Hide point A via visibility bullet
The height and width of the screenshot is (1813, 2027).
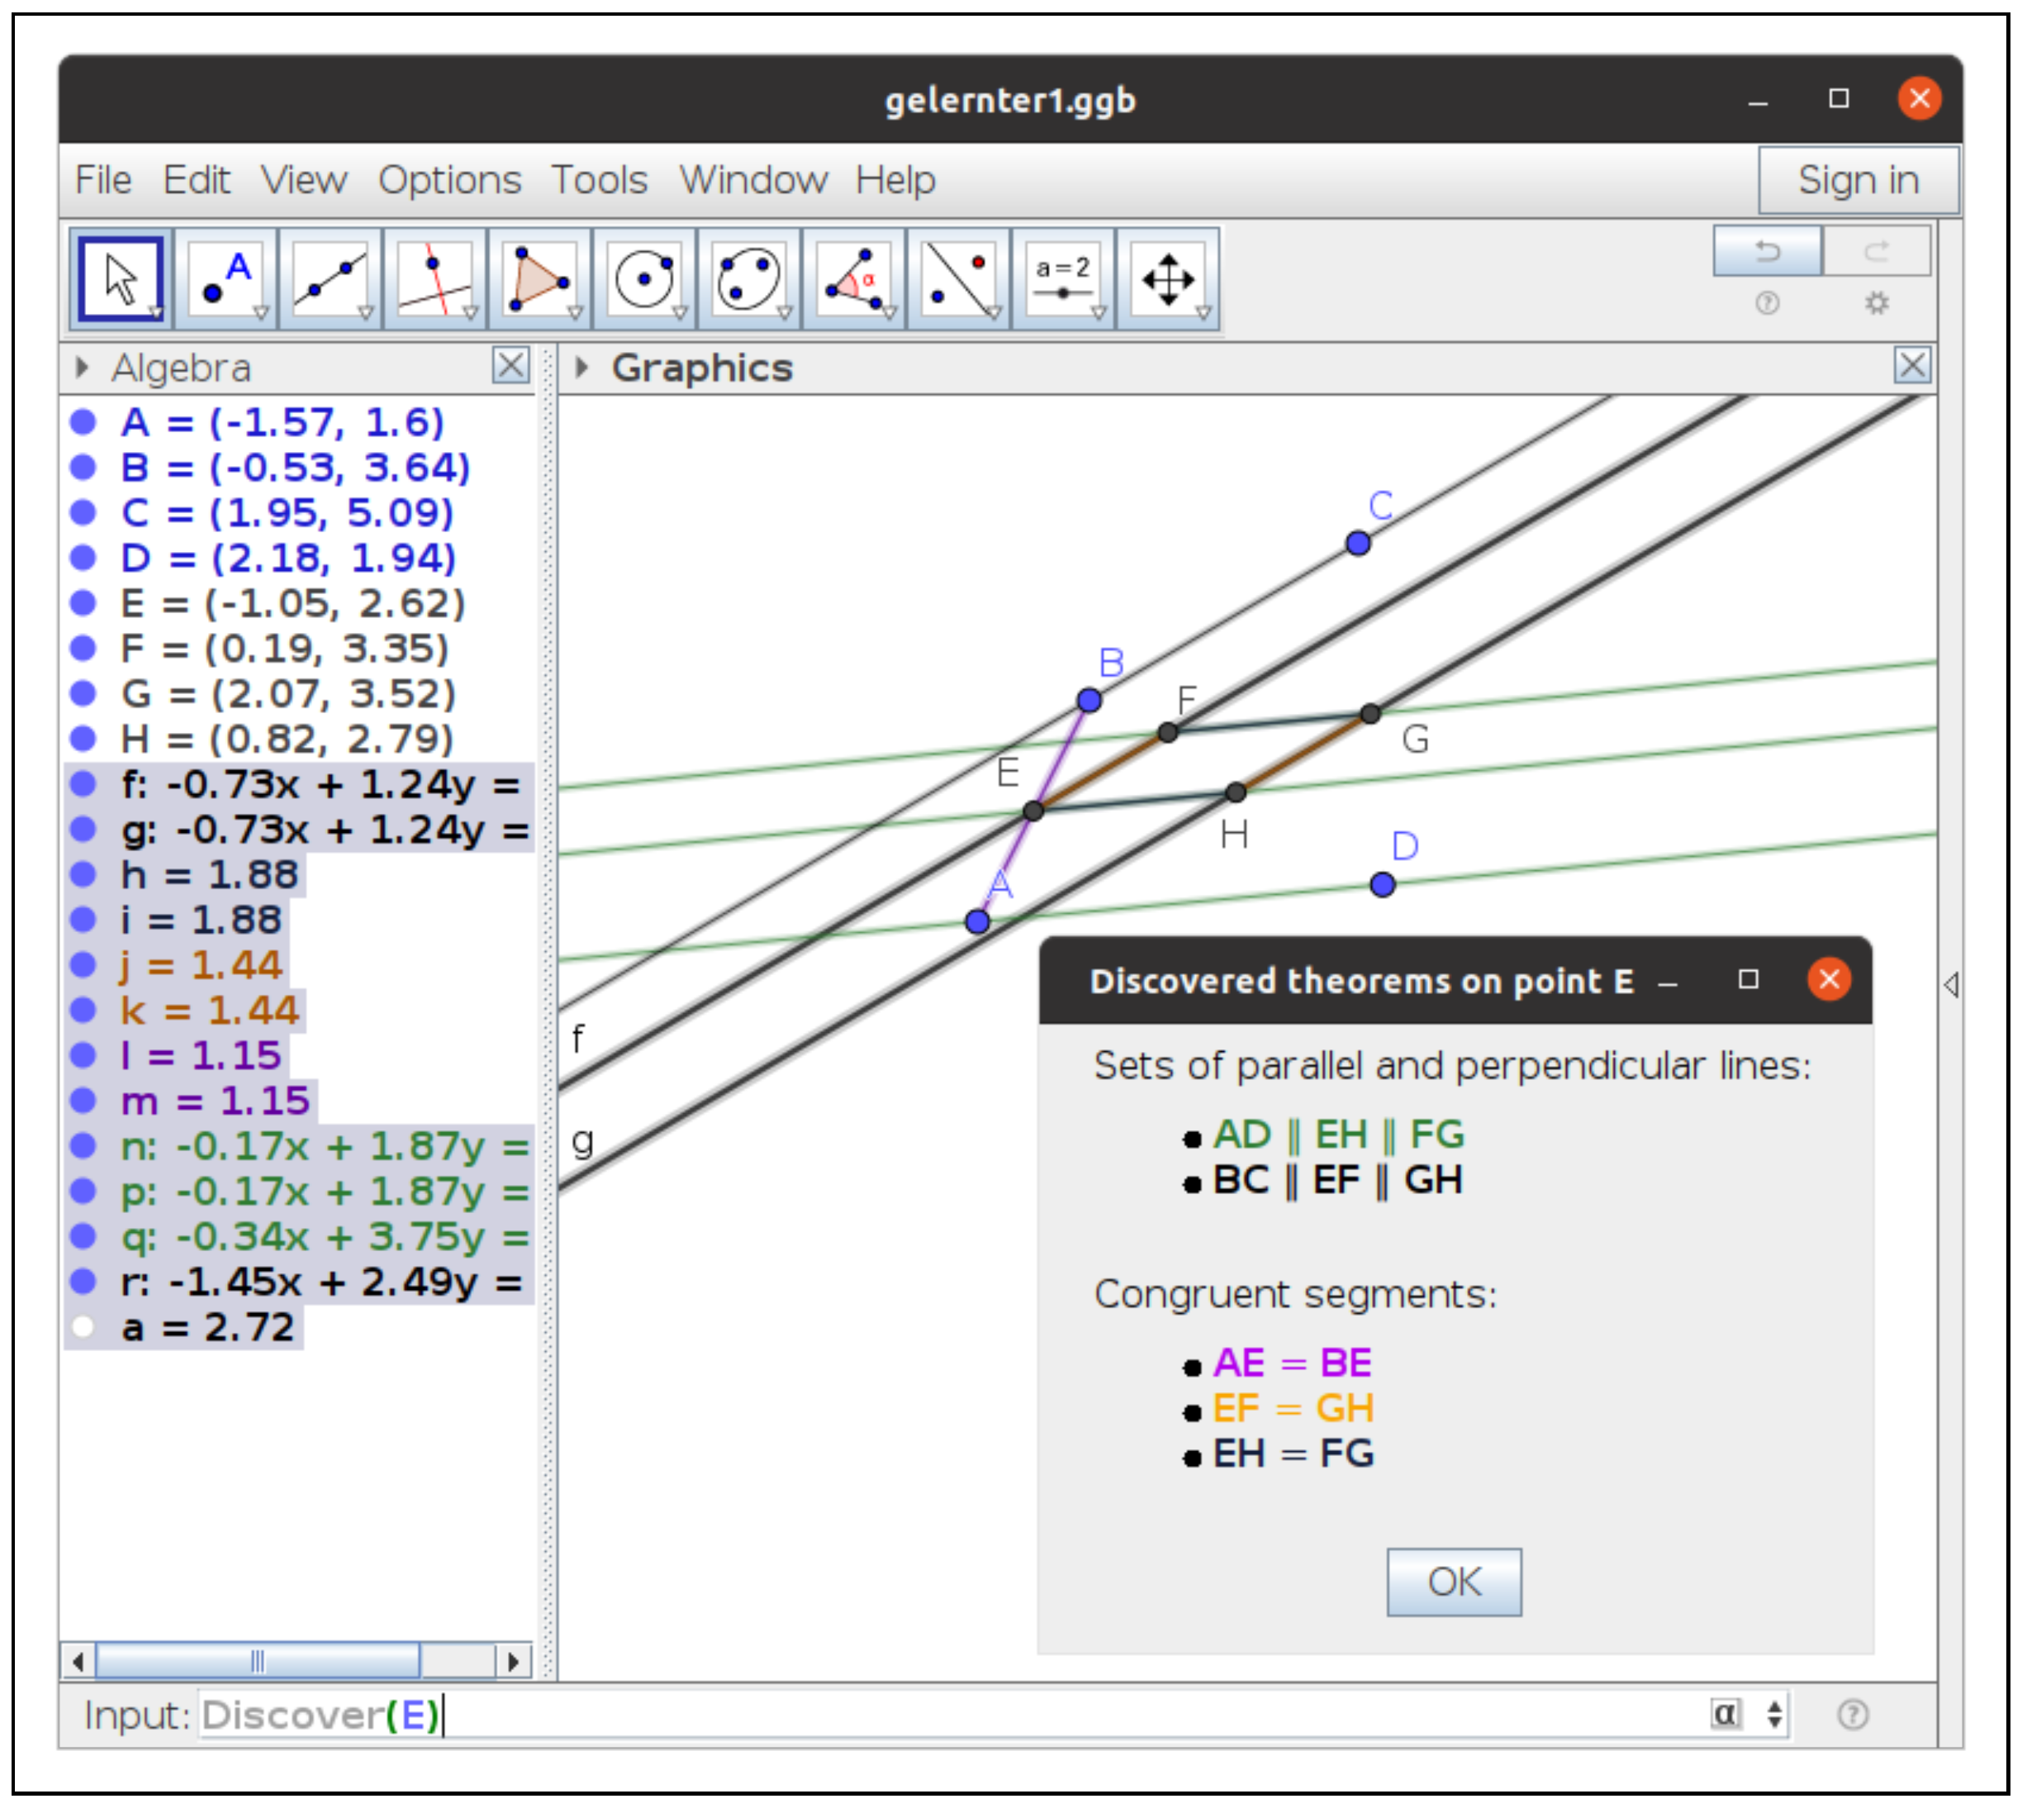coord(83,422)
